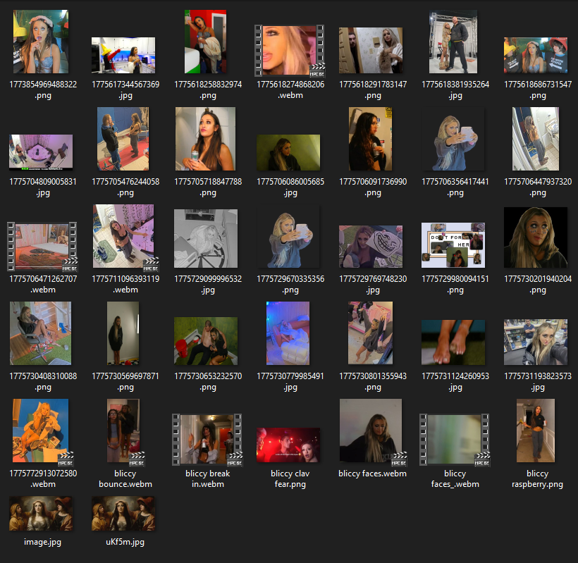Select the bliccy raspberry.png thumbnail
The height and width of the screenshot is (563, 578).
tap(536, 431)
